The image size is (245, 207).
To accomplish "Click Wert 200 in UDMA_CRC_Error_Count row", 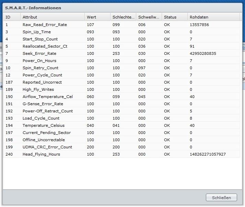I will pyautogui.click(x=91, y=147).
